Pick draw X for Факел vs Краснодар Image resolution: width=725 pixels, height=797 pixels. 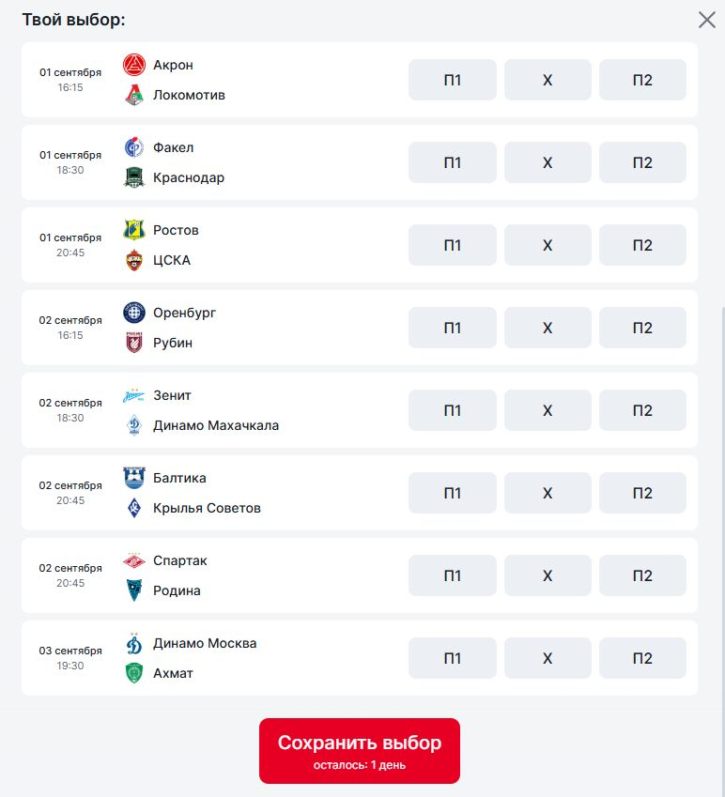pyautogui.click(x=548, y=162)
